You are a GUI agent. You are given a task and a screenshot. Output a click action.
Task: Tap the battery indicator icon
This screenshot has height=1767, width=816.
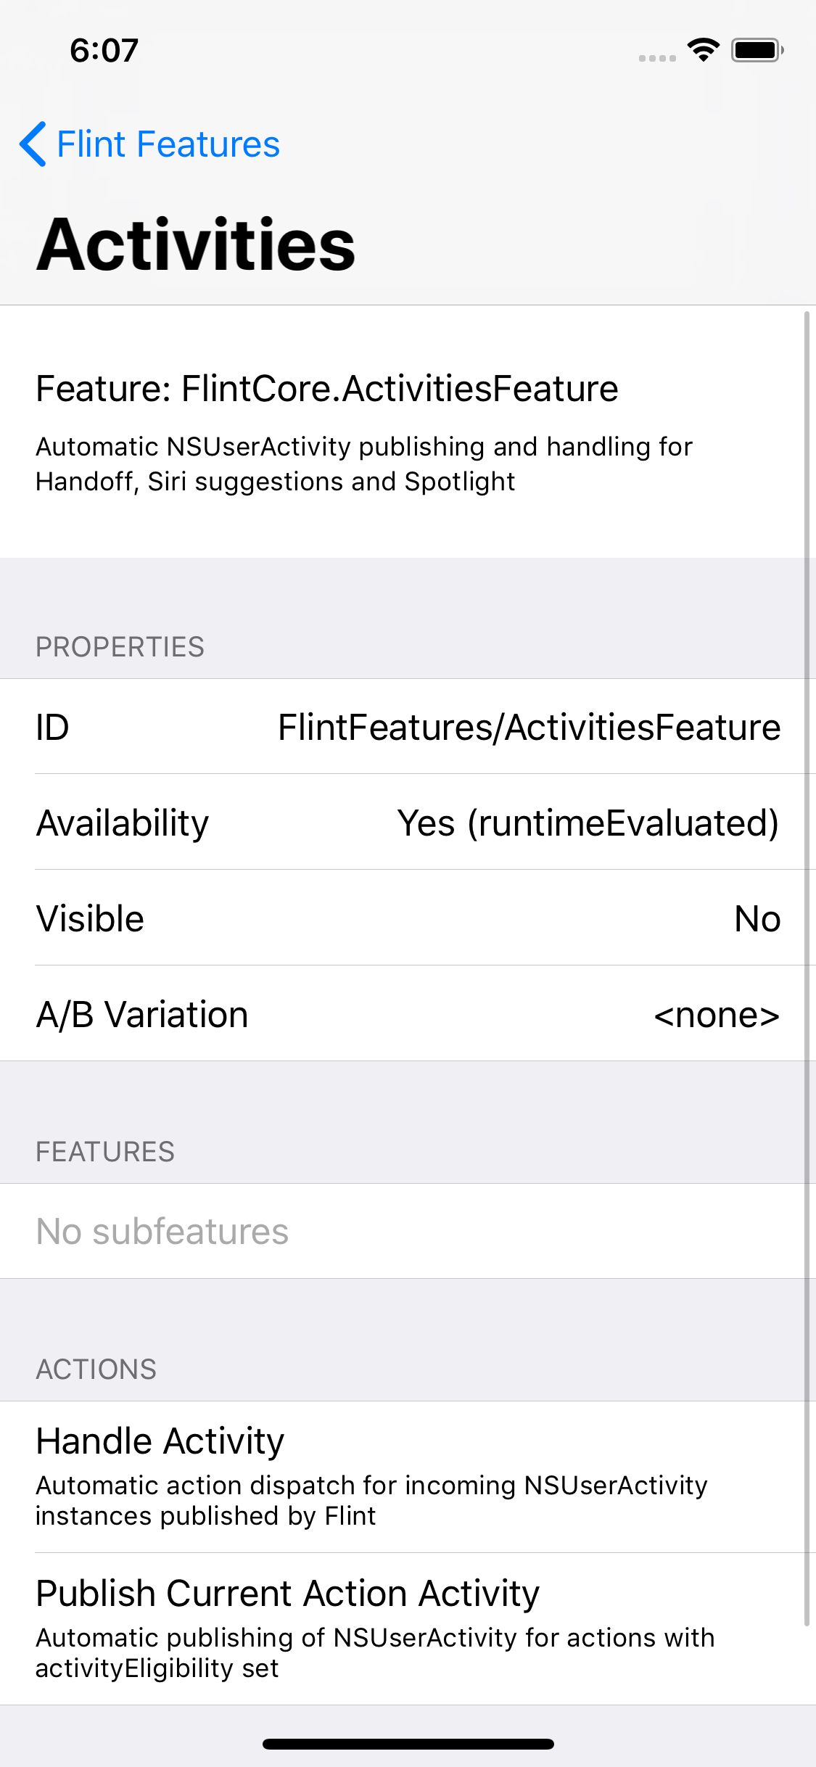757,50
